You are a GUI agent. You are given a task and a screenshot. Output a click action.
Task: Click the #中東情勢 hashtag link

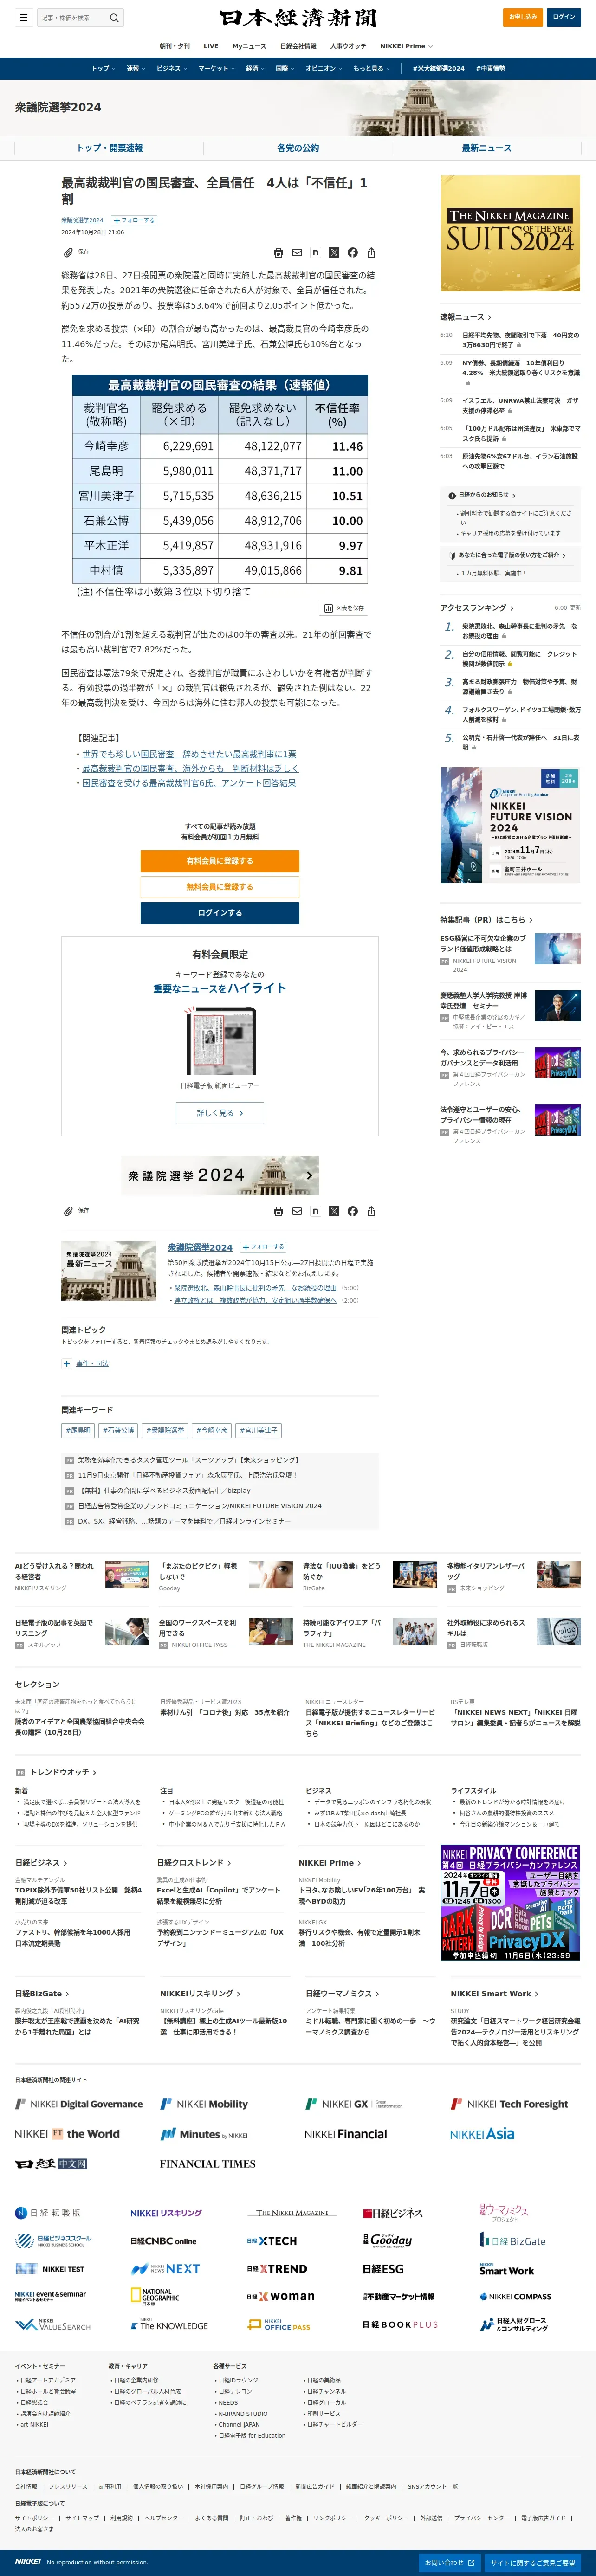click(490, 68)
